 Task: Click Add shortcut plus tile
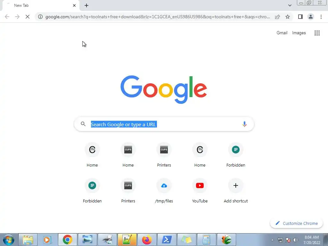[236, 190]
